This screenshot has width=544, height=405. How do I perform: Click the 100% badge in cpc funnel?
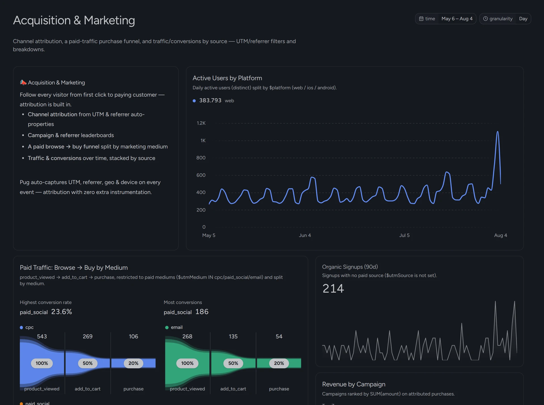[x=42, y=363]
